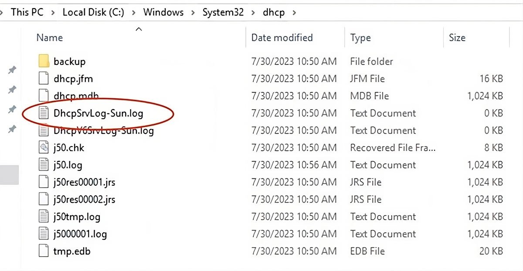Click the backup folder icon
Image resolution: width=523 pixels, height=271 pixels.
(x=44, y=61)
